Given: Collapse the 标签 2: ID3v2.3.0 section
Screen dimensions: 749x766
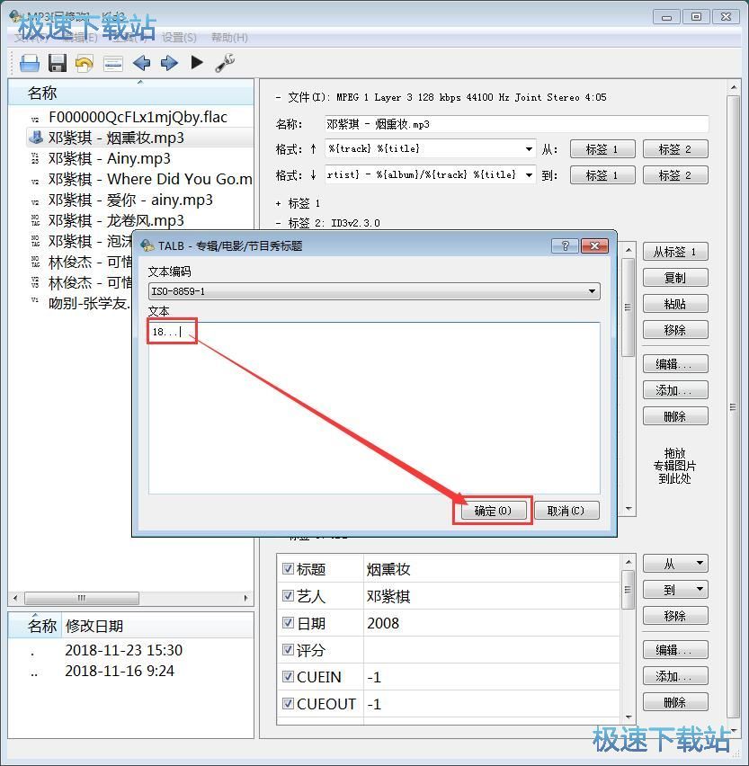Looking at the screenshot, I should tap(278, 223).
